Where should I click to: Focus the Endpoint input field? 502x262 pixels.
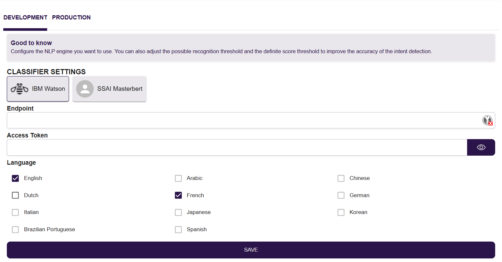click(x=251, y=120)
